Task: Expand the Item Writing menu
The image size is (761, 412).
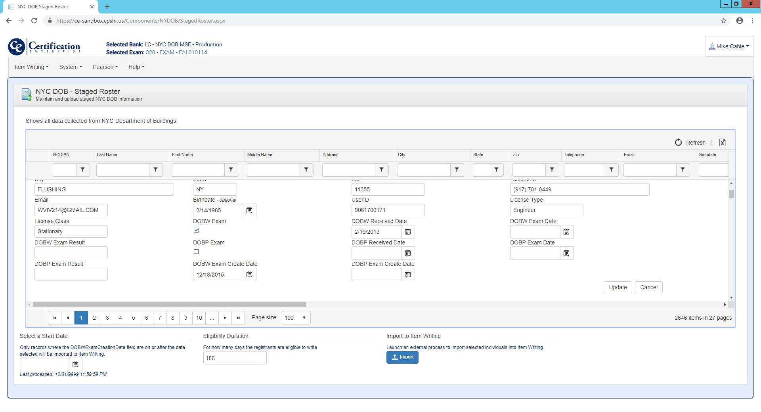Action: coord(31,67)
